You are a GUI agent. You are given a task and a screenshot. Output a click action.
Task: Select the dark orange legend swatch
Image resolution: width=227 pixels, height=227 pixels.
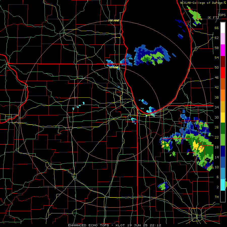[x=223, y=84]
